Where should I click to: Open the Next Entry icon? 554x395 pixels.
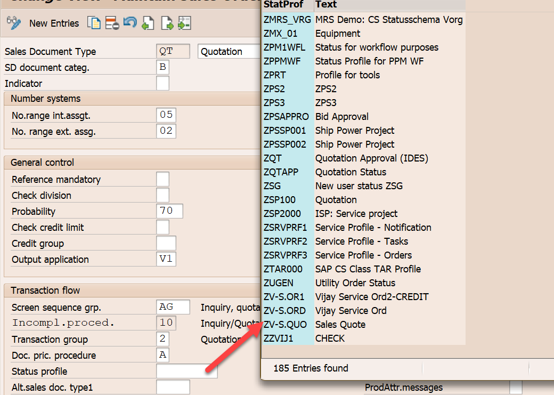click(x=167, y=23)
